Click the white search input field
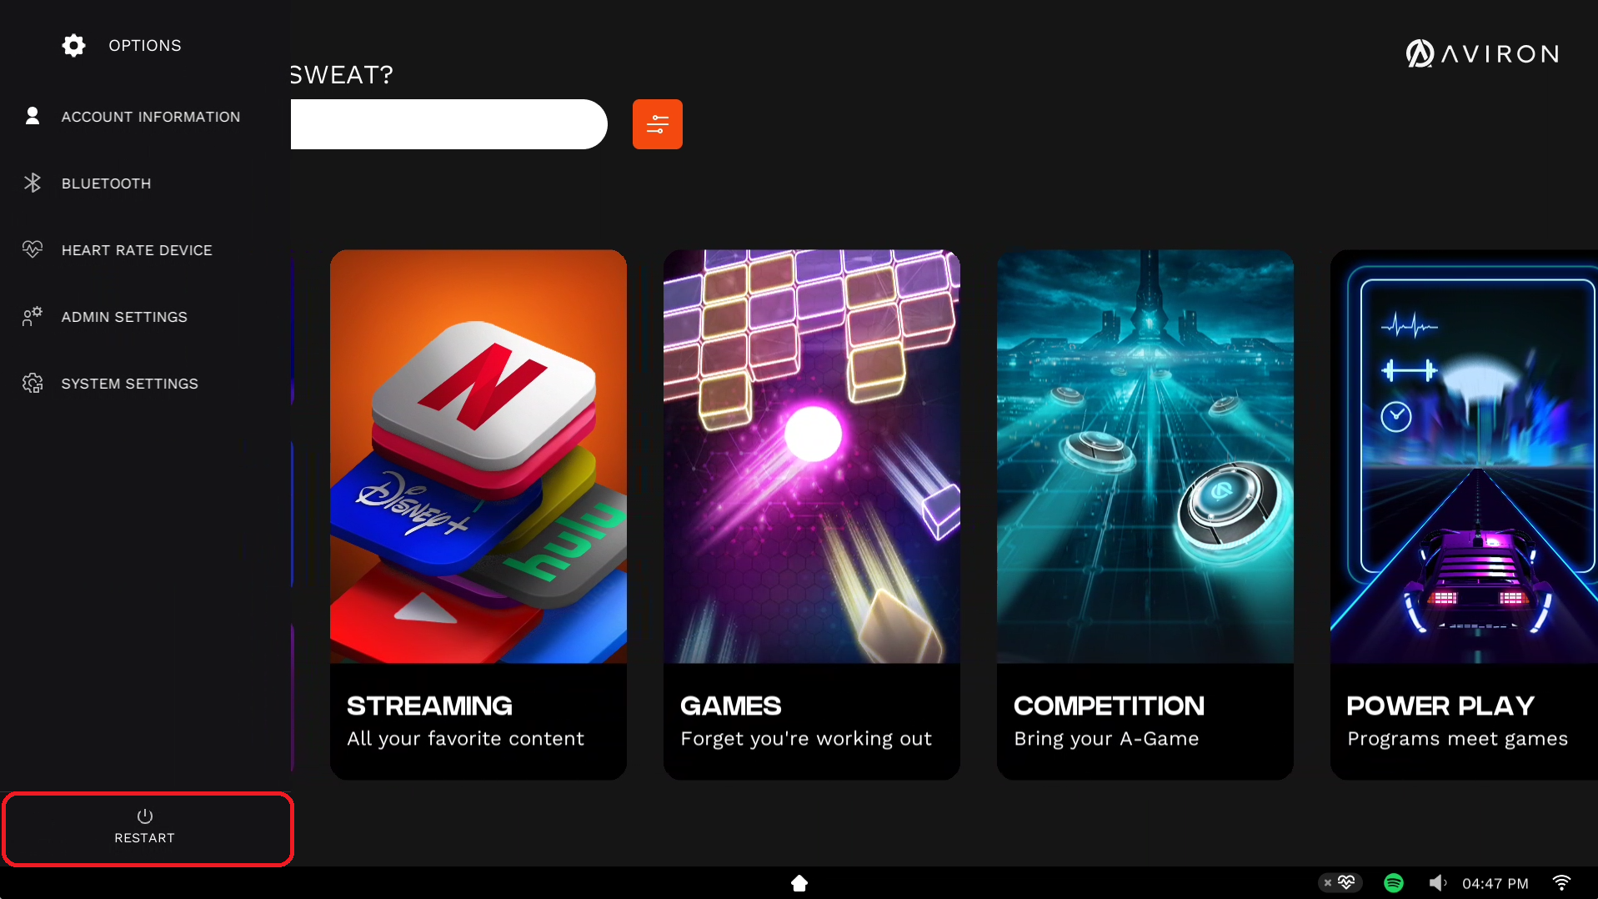Viewport: 1598px width, 899px height. [448, 124]
